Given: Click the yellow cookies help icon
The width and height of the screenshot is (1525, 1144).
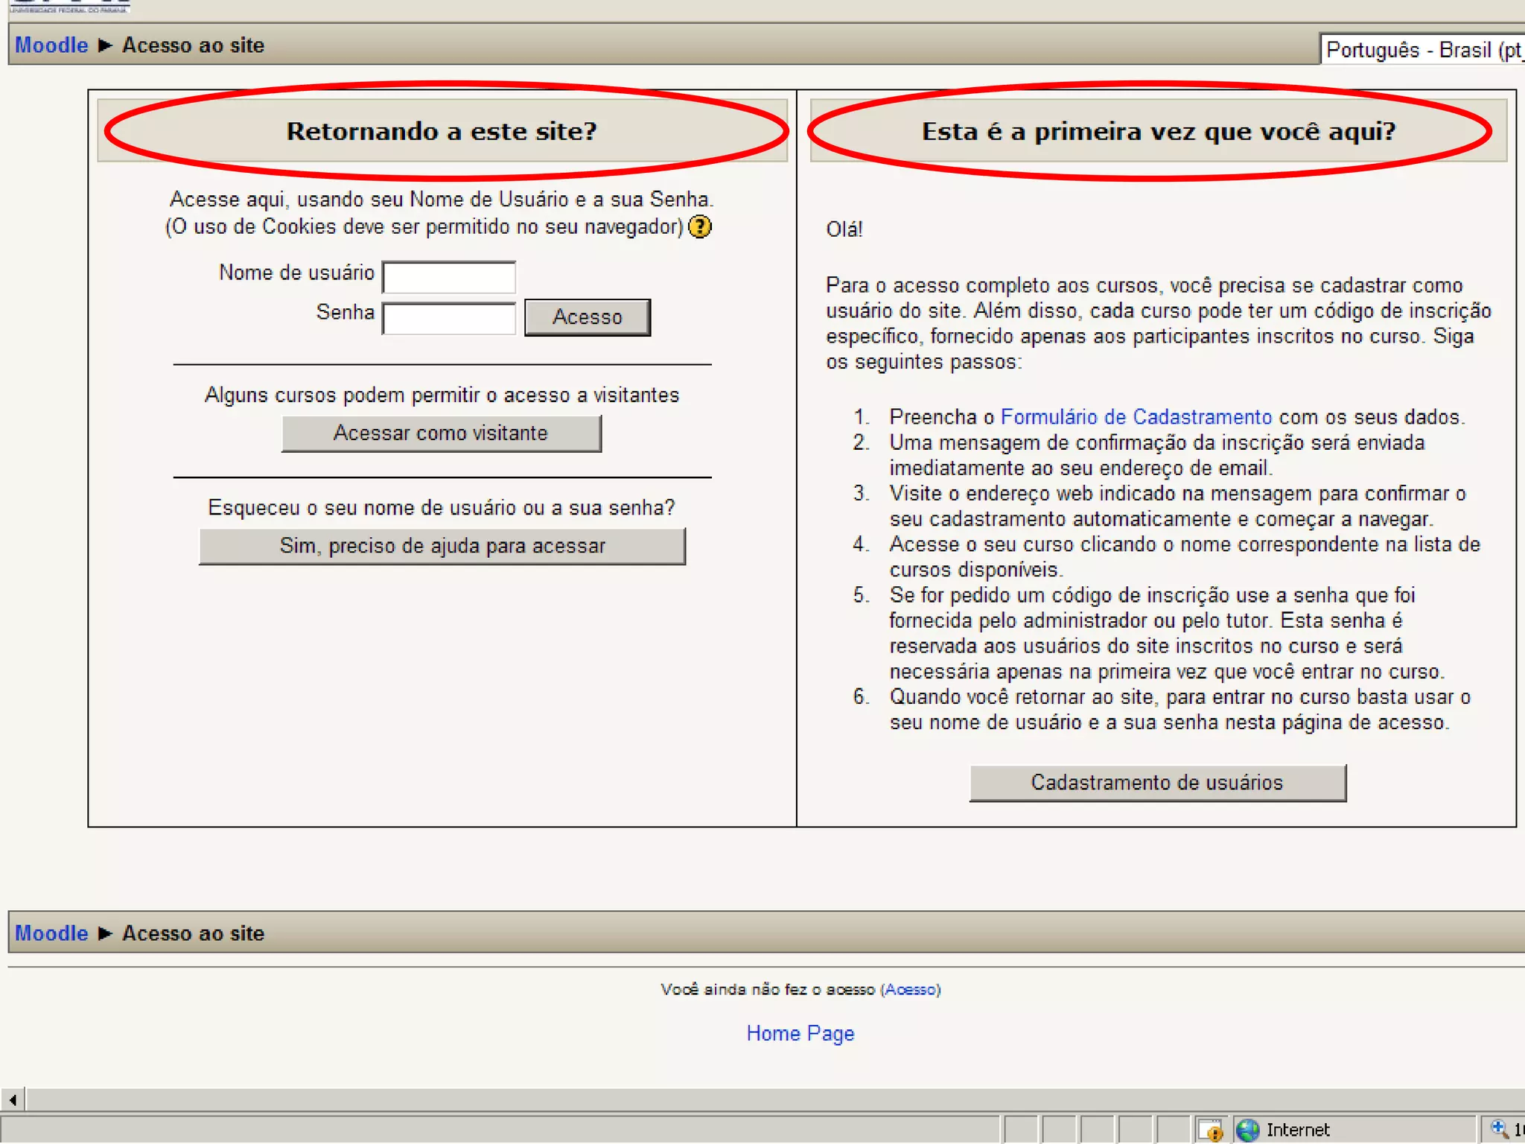Looking at the screenshot, I should coord(699,226).
